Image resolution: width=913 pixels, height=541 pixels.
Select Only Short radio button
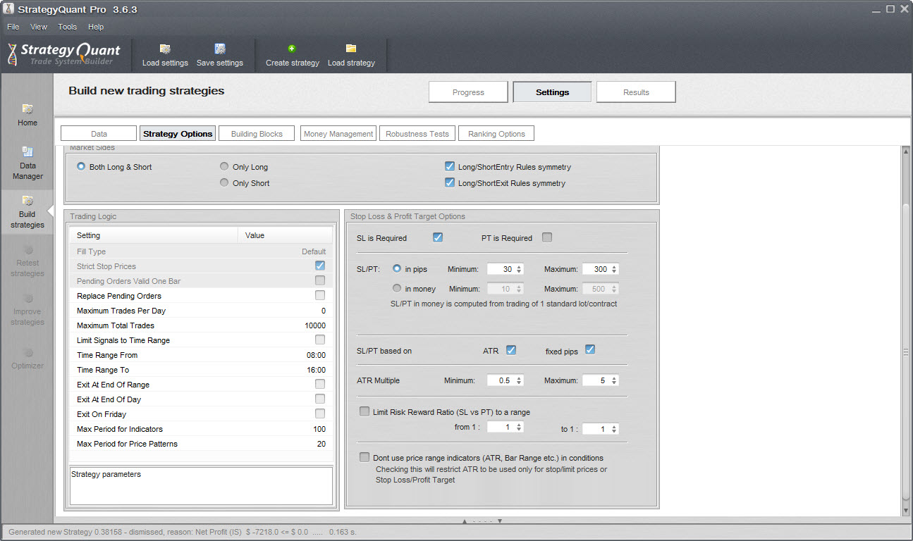click(x=224, y=182)
